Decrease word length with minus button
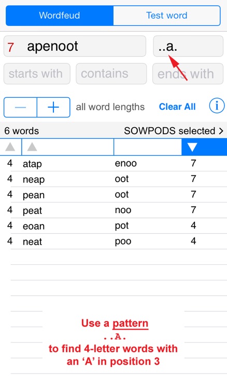The width and height of the screenshot is (227, 388). point(20,107)
